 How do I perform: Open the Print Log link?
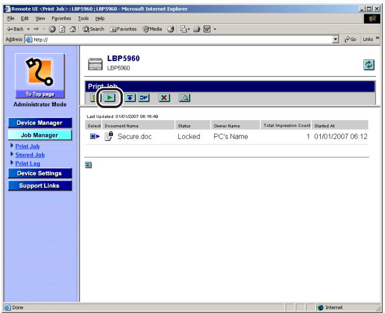click(x=28, y=163)
